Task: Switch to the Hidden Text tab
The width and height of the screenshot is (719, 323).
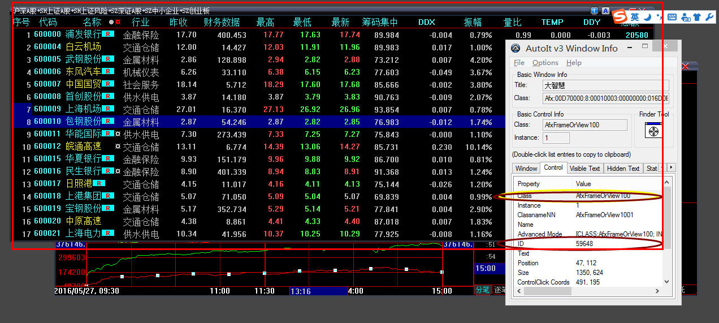Action: point(623,168)
